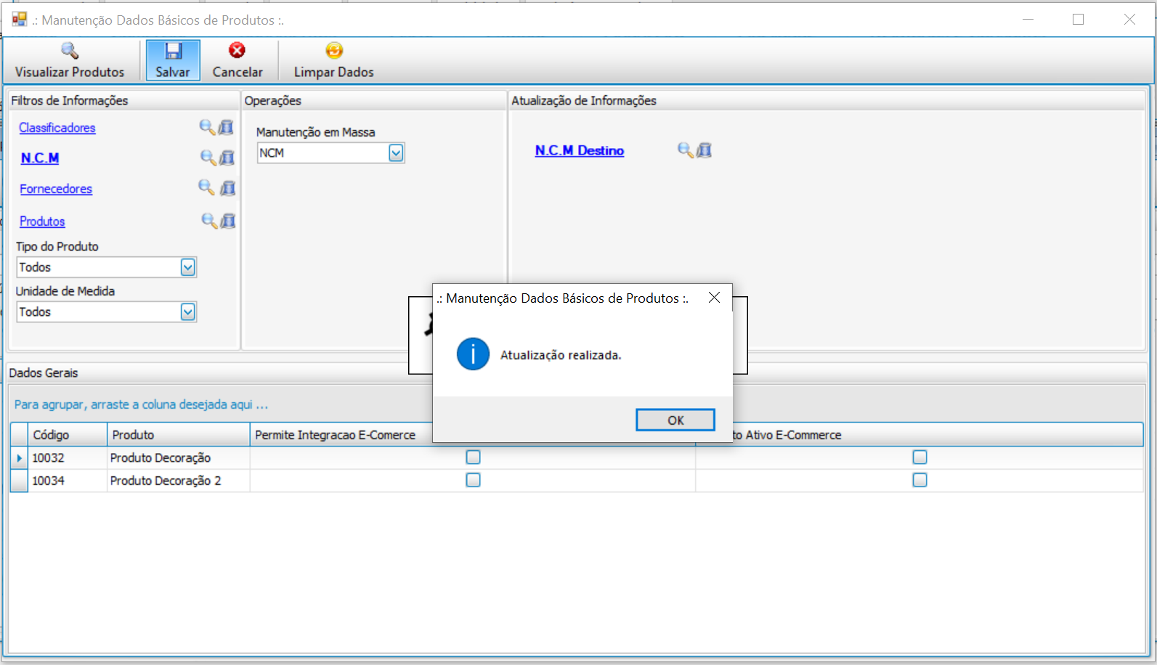Close the main Manutenção Dados Básicos window
The height and width of the screenshot is (665, 1157).
coord(1129,20)
